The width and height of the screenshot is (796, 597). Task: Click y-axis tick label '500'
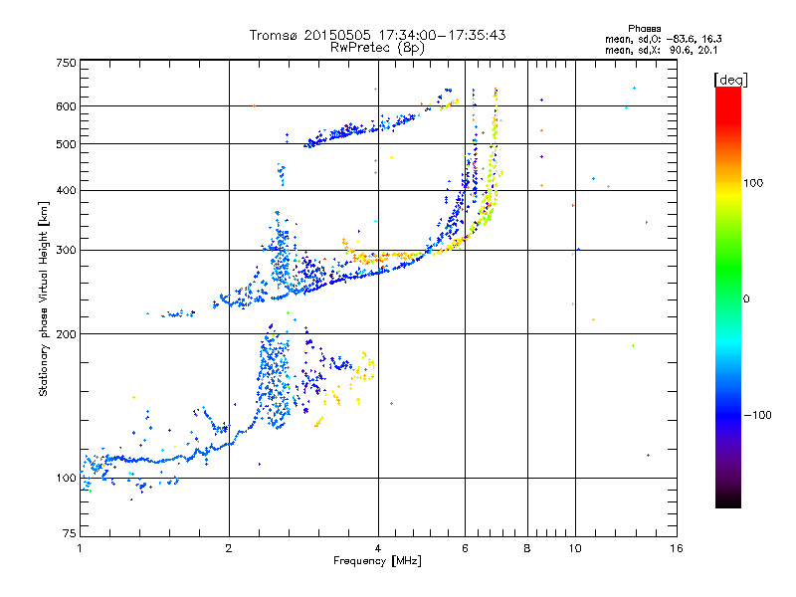tap(66, 144)
